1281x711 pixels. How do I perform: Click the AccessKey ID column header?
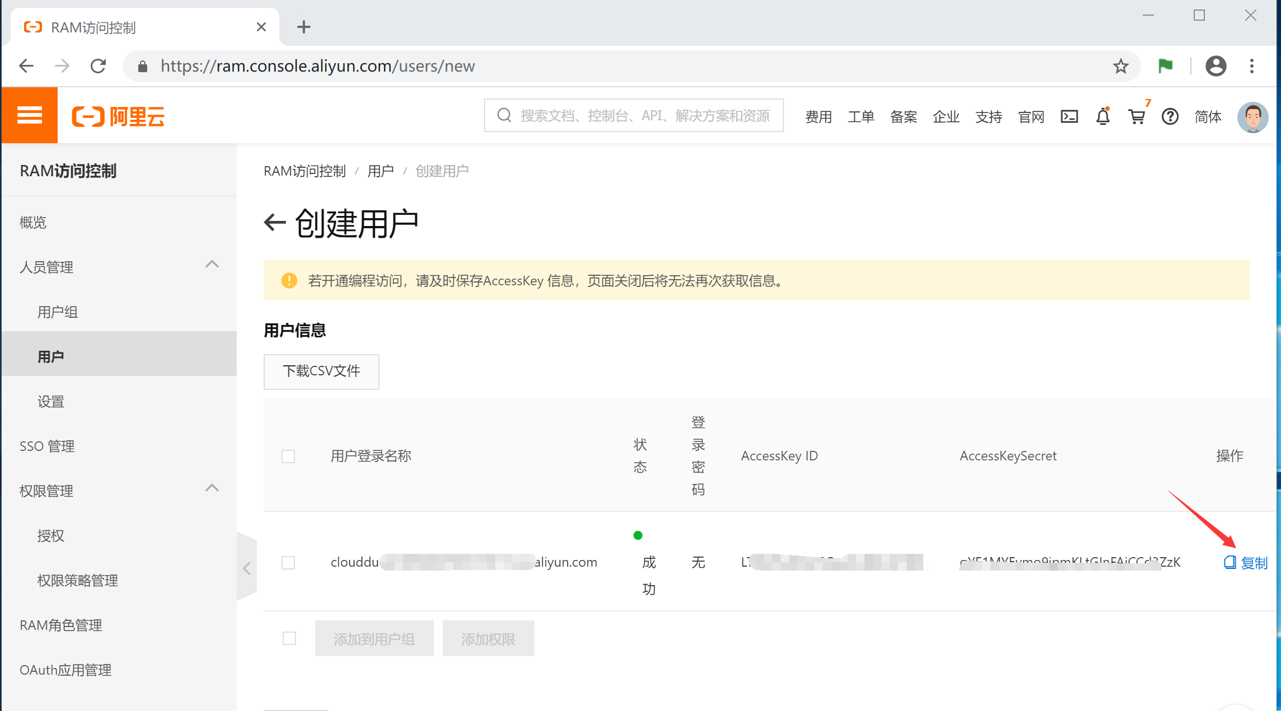(779, 456)
